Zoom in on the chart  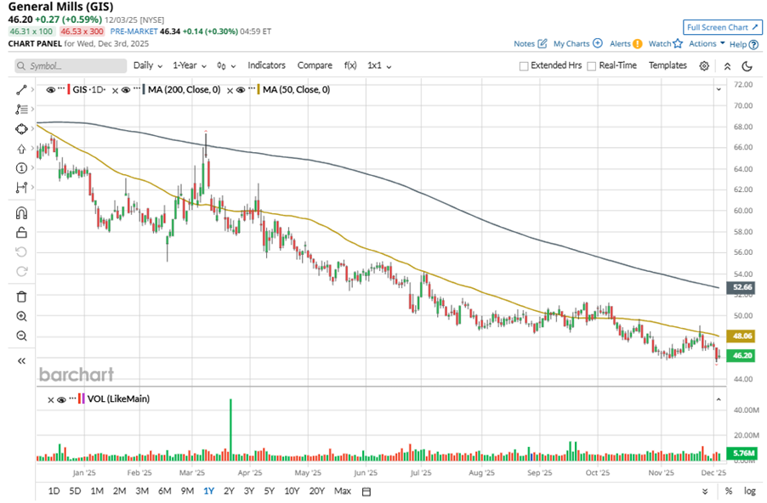[21, 316]
